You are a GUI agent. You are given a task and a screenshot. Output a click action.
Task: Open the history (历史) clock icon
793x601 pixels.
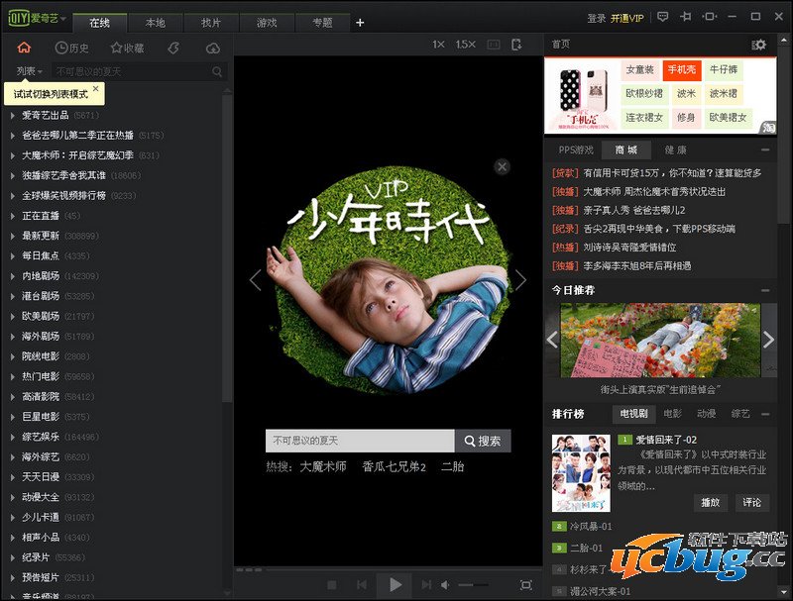pos(71,48)
